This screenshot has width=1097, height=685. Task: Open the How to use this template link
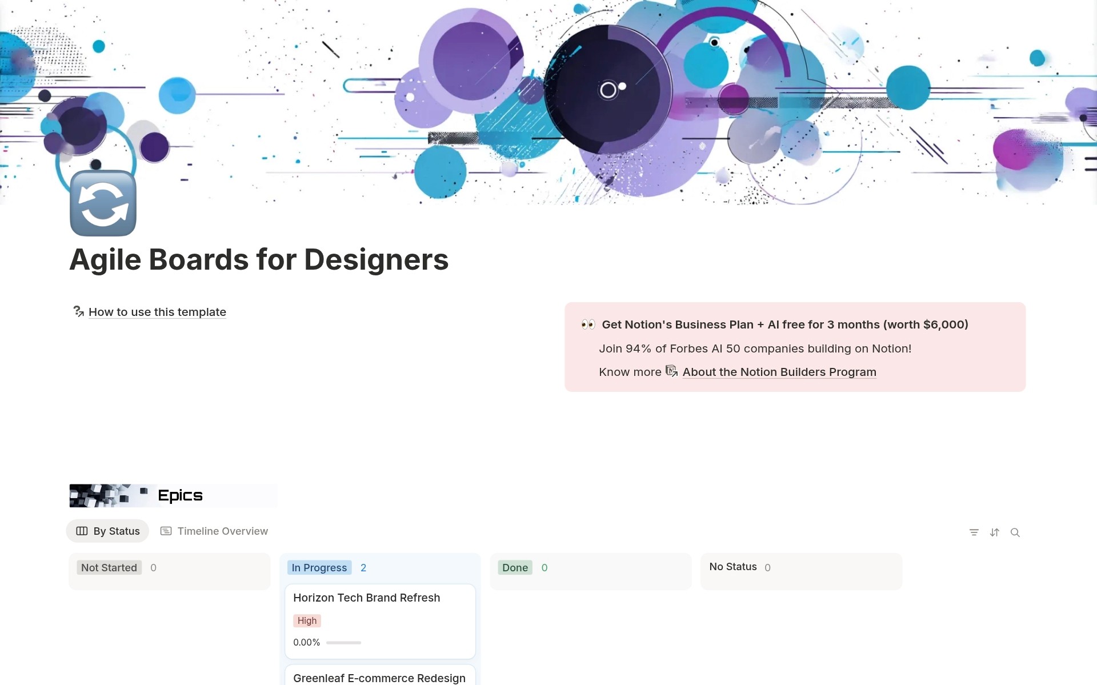157,312
